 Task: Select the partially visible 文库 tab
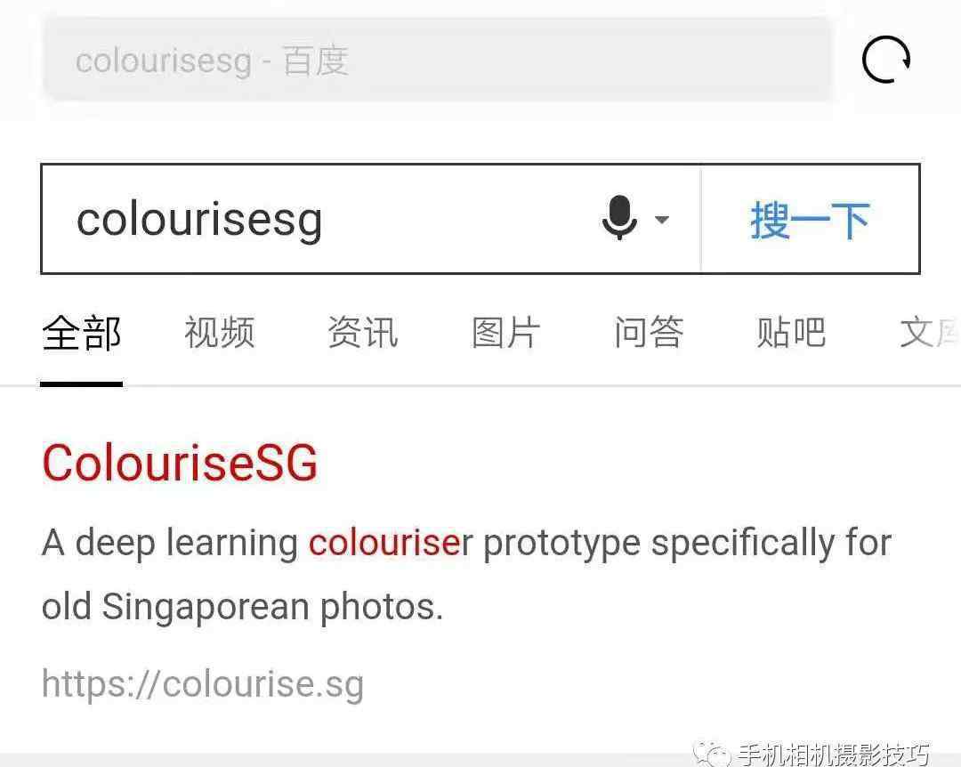pos(929,333)
